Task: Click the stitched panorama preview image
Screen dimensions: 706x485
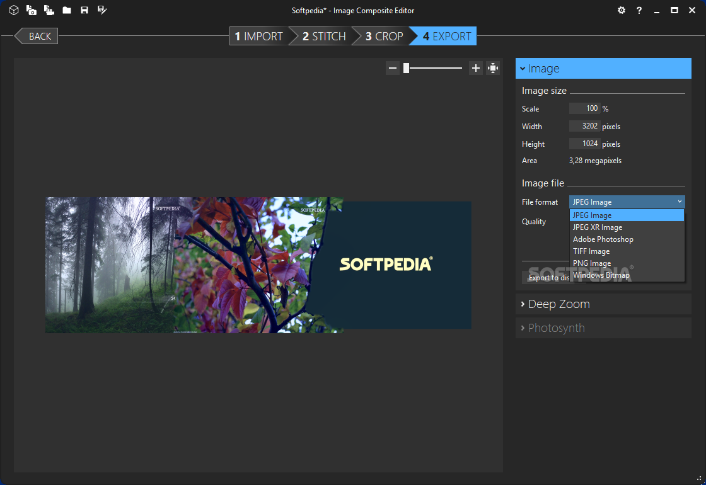Action: point(258,265)
